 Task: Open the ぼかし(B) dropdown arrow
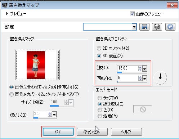coord(54,115)
